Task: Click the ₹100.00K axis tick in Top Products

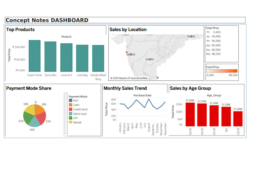Action: tap(19, 47)
